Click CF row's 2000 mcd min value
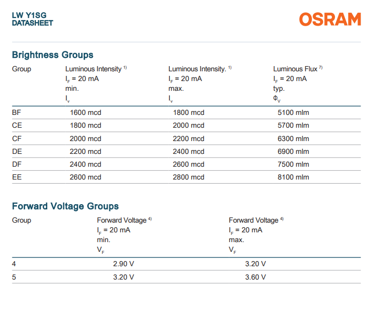Viewport: 375px width, 317px height. [85, 138]
